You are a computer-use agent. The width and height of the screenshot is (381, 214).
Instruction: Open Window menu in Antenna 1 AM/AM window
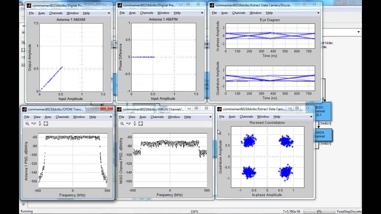[73, 13]
